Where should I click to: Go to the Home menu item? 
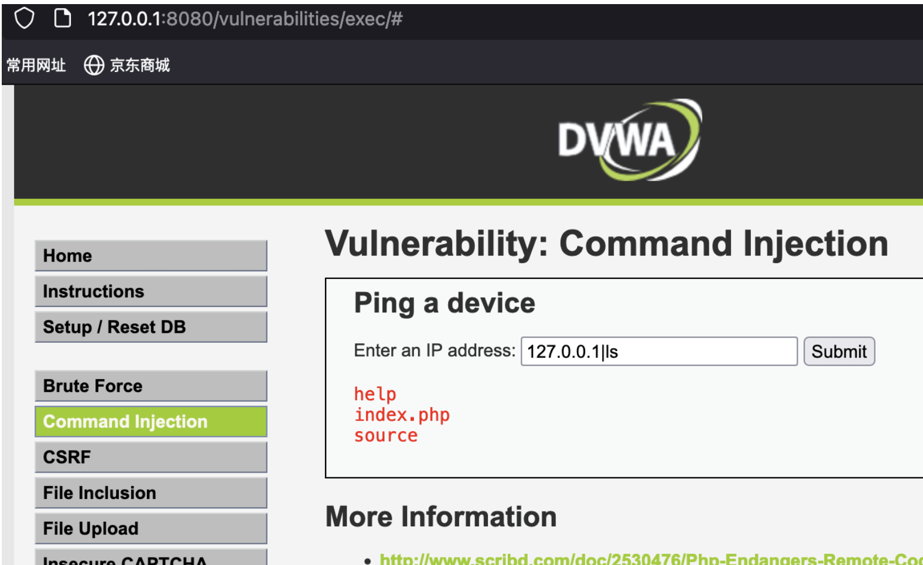151,256
